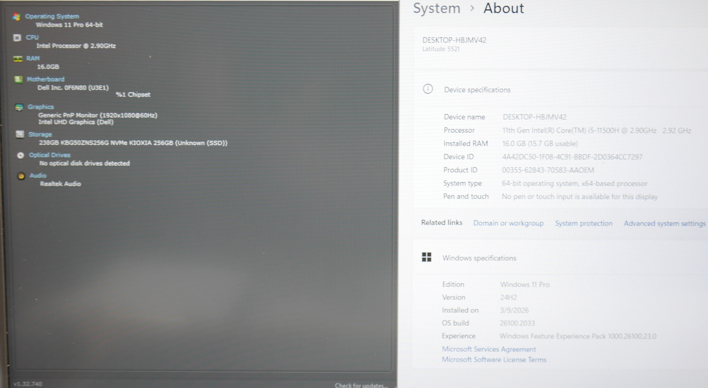Select Edition value Windows 11 Pro
The image size is (708, 388).
pos(525,284)
